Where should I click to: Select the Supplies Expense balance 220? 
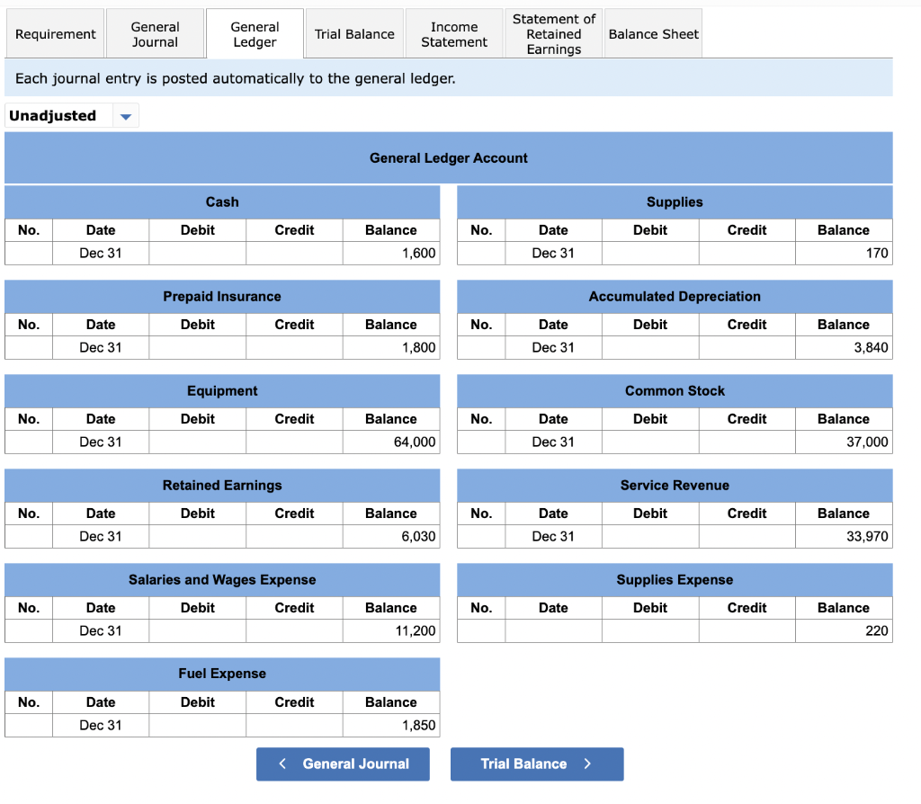(844, 630)
